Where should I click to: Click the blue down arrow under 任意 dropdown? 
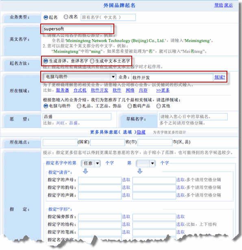pos(85,172)
